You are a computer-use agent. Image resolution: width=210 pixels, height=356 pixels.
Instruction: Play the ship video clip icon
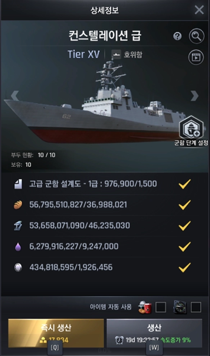coord(196,57)
